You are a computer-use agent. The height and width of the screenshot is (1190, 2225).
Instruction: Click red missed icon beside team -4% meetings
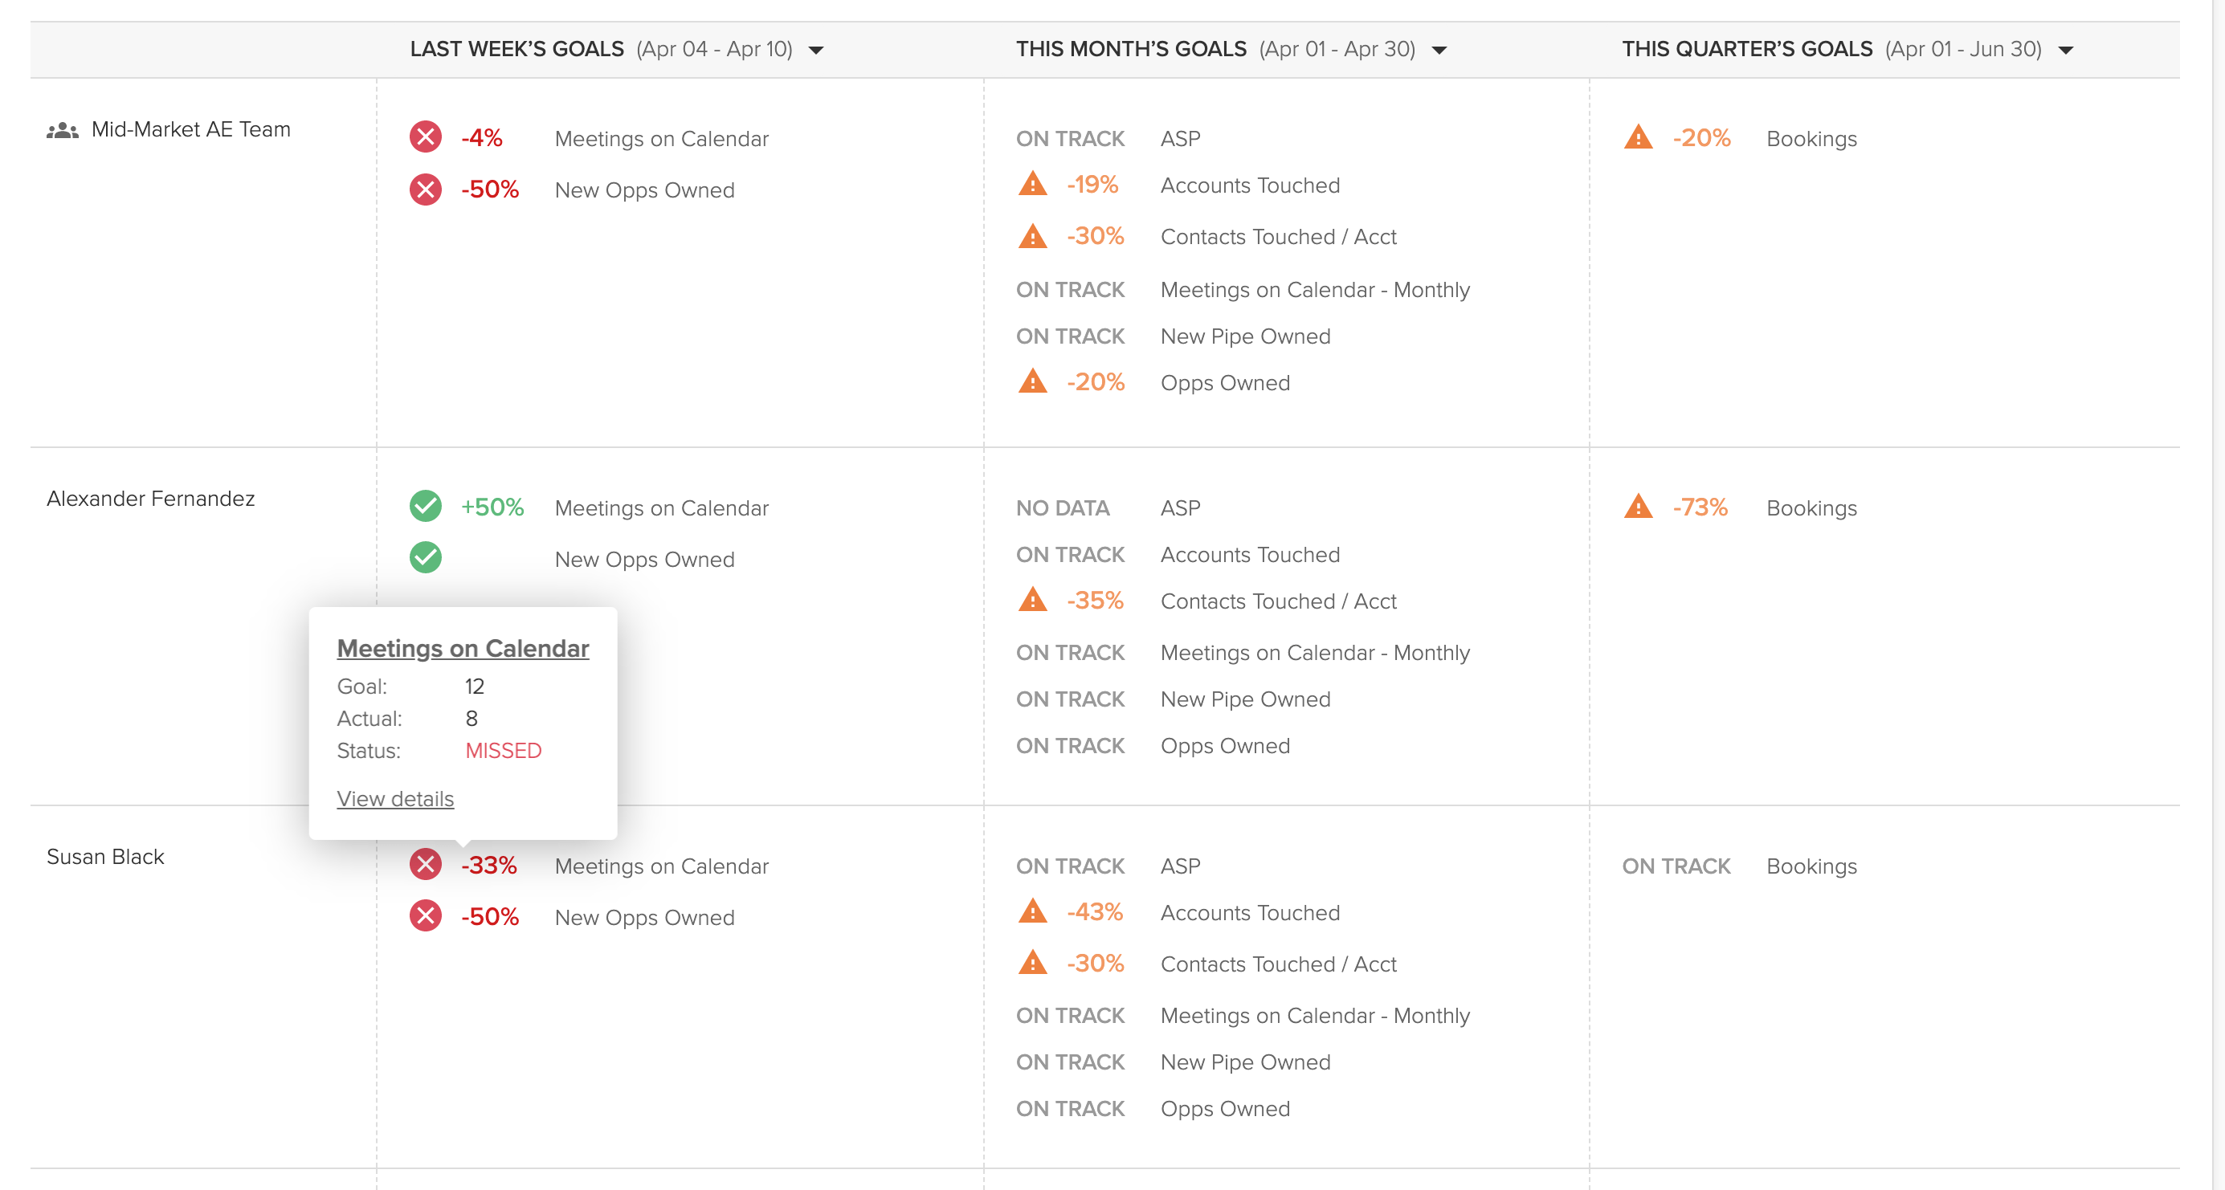point(425,137)
